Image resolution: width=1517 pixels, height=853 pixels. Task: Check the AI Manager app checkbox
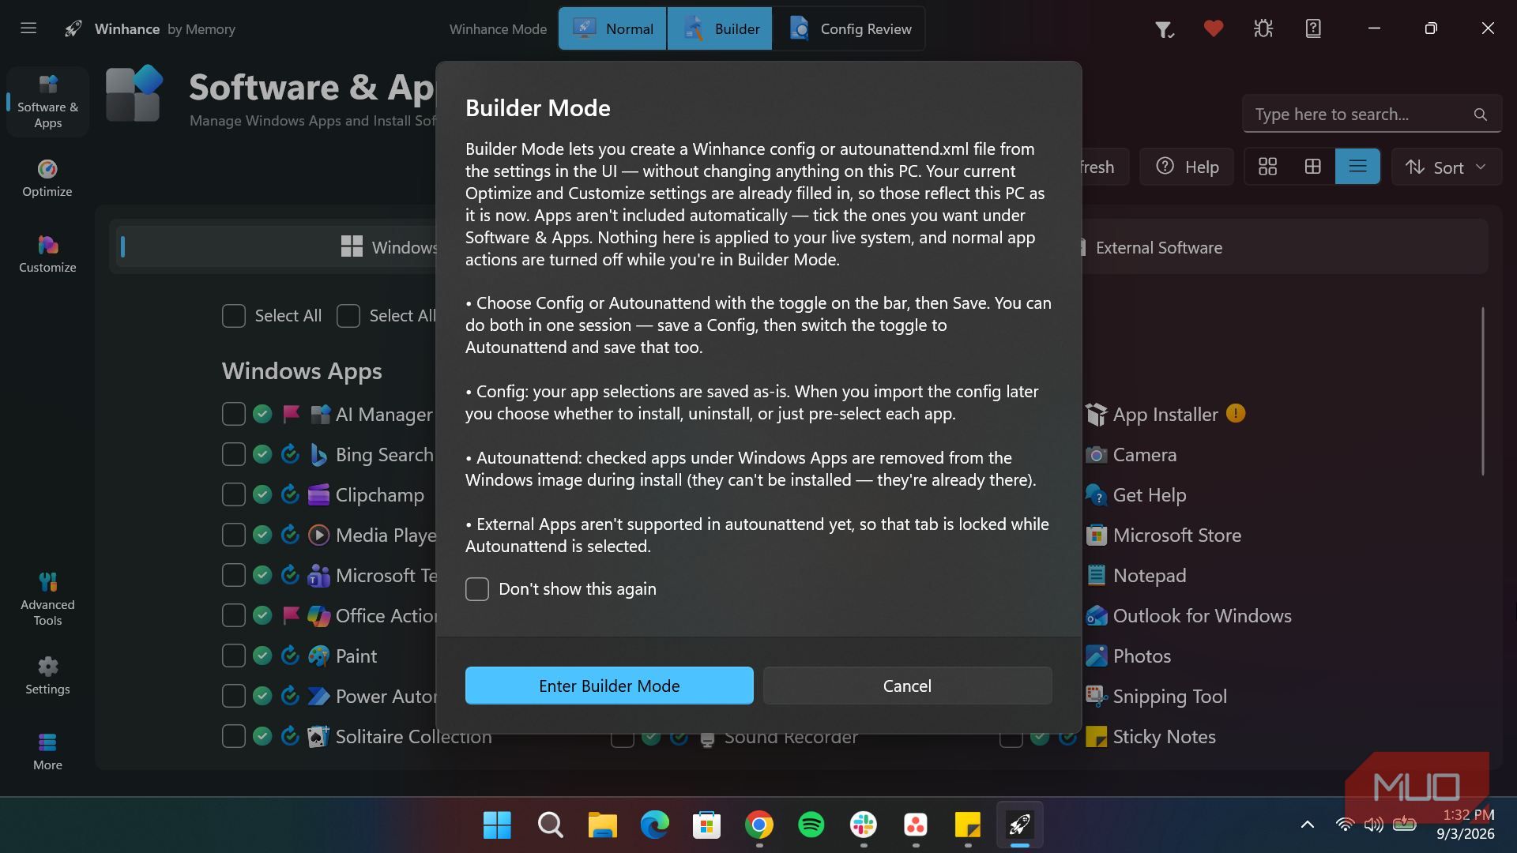pos(234,414)
